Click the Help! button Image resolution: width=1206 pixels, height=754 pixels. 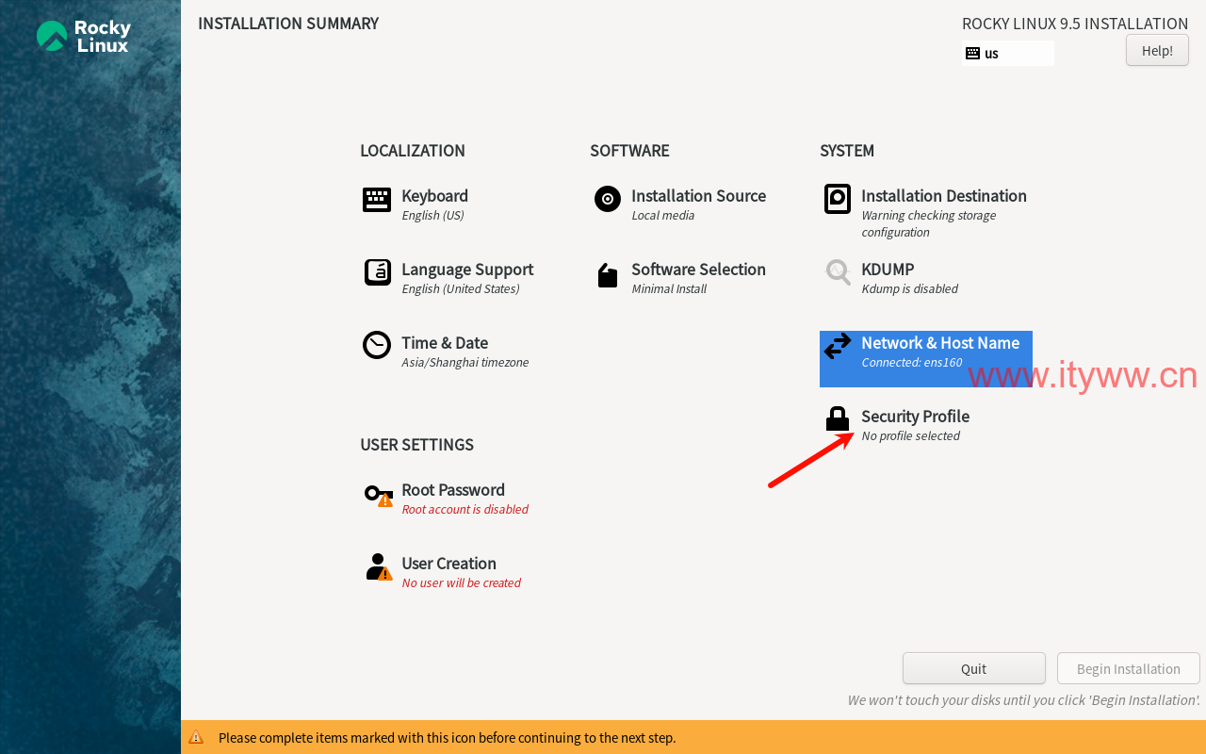pos(1157,50)
